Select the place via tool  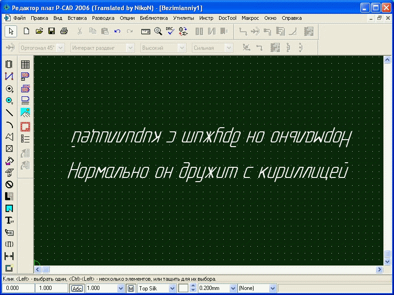(x=9, y=100)
